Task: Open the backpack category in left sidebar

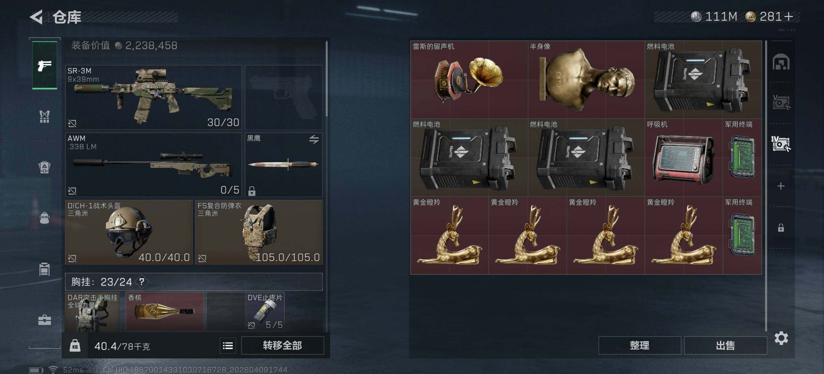Action: [44, 167]
